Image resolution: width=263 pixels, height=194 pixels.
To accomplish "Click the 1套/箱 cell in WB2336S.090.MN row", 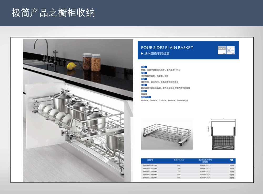I will click(x=232, y=178).
